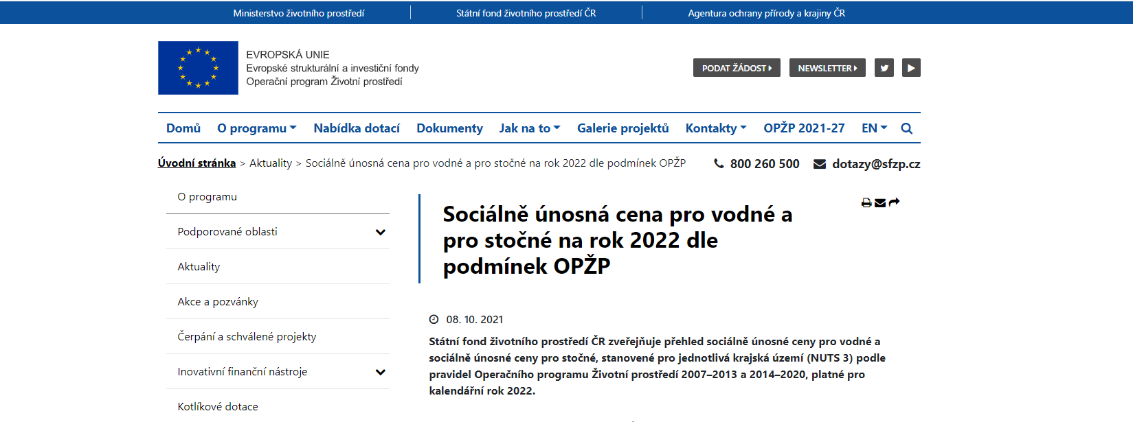Image resolution: width=1133 pixels, height=422 pixels.
Task: Open Dokumenty menu item
Action: tap(449, 128)
